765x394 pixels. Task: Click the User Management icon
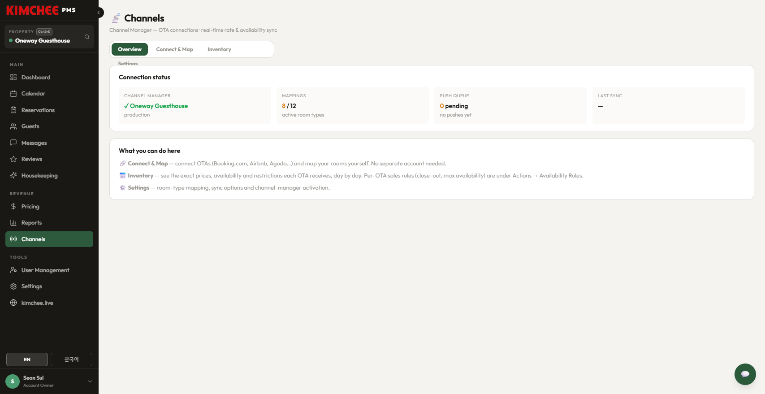pyautogui.click(x=13, y=270)
